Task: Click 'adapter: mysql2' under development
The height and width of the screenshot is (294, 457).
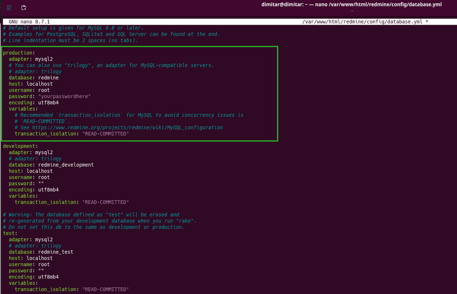Action: [31, 152]
